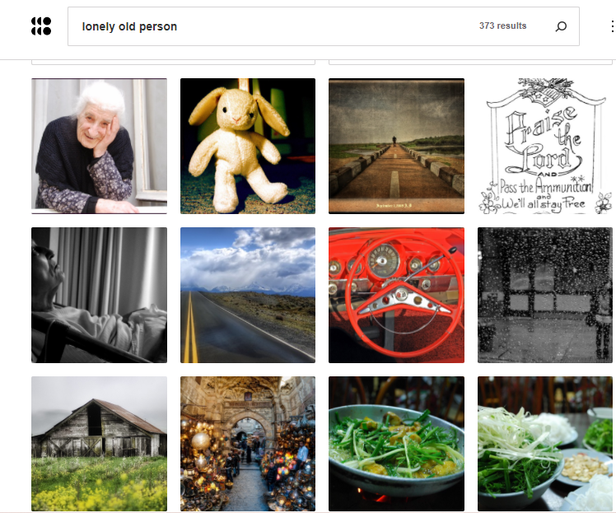The width and height of the screenshot is (616, 513).
Task: Open the three-dot more options menu
Action: [x=612, y=26]
